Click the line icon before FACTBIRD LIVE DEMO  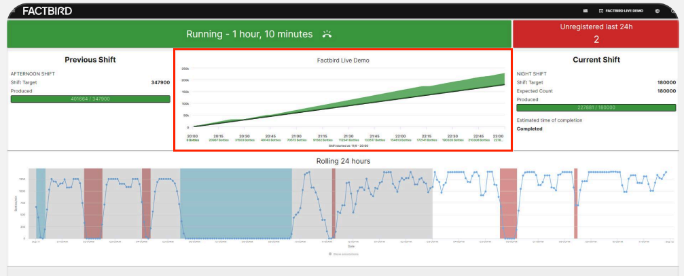click(601, 11)
